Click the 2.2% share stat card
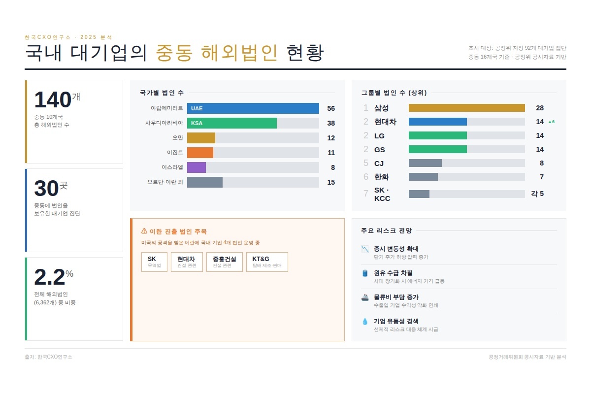 (x=74, y=298)
